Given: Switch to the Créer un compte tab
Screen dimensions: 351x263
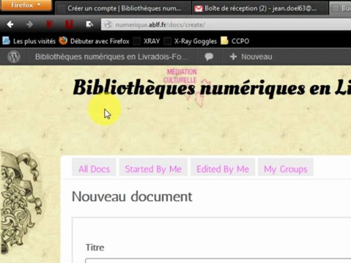Looking at the screenshot, I should [x=123, y=8].
